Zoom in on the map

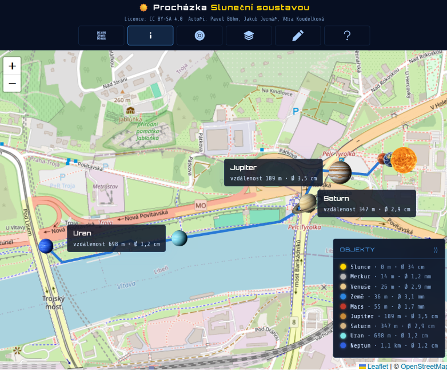(x=12, y=66)
